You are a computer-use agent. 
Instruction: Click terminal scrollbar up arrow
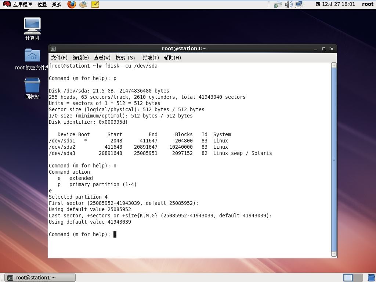pos(334,65)
